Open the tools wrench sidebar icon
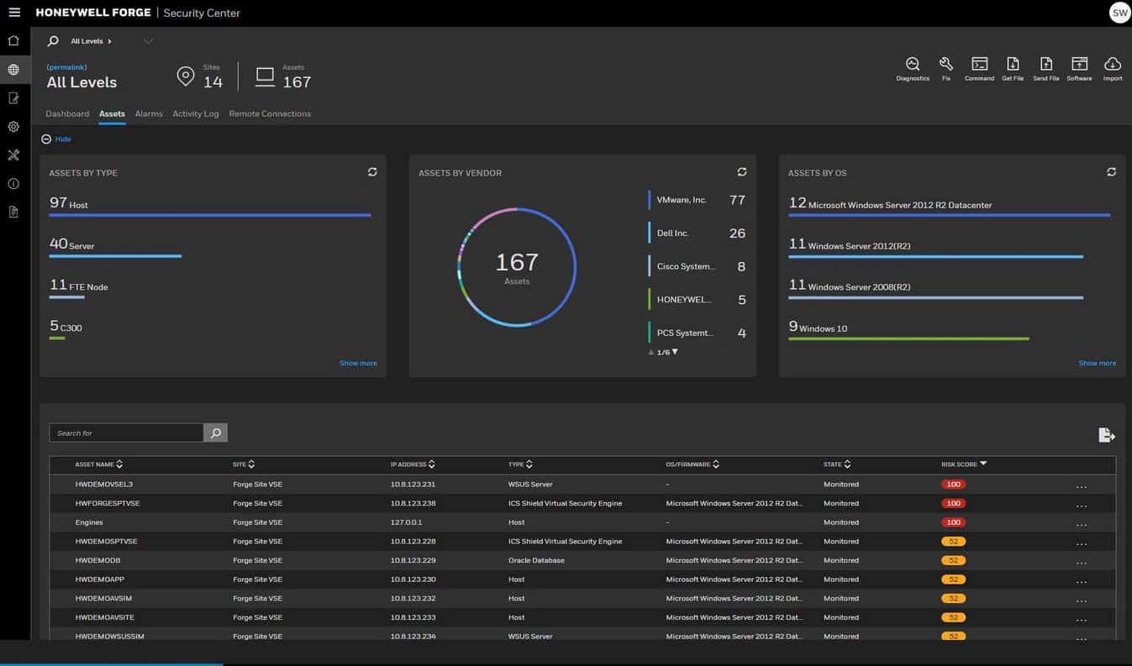Viewport: 1132px width, 666px height. tap(13, 155)
